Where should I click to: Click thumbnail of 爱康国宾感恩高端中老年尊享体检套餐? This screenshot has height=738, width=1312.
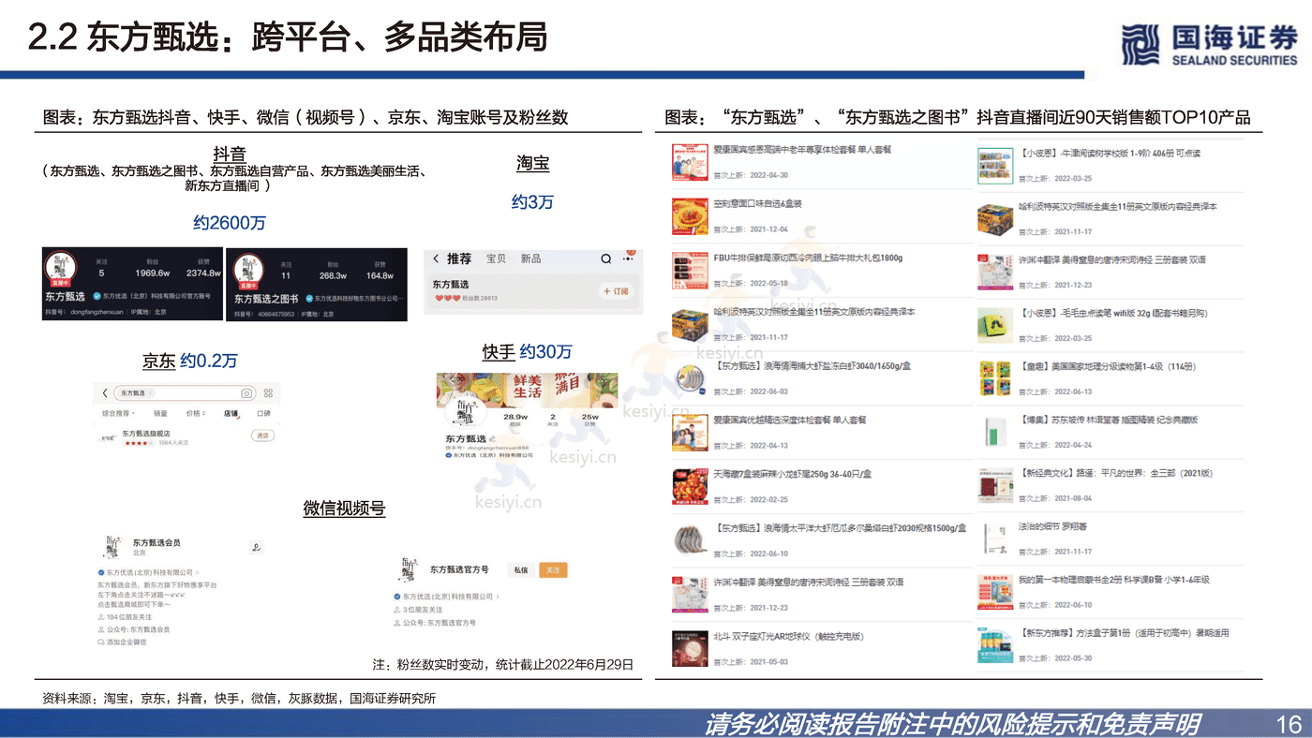pyautogui.click(x=690, y=161)
